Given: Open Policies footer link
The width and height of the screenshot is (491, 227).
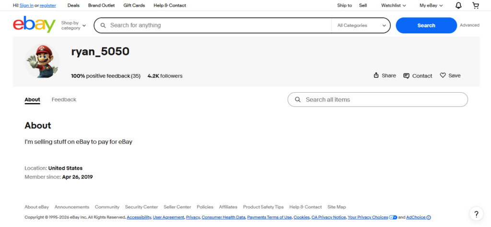Looking at the screenshot, I should tap(205, 207).
